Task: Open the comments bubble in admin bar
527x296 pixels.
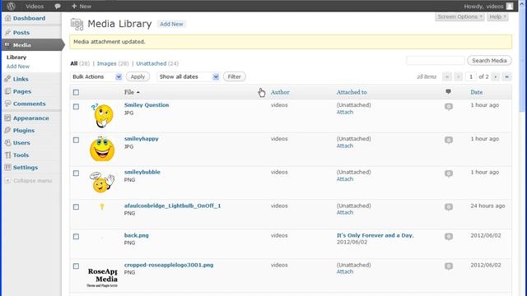Action: point(58,6)
